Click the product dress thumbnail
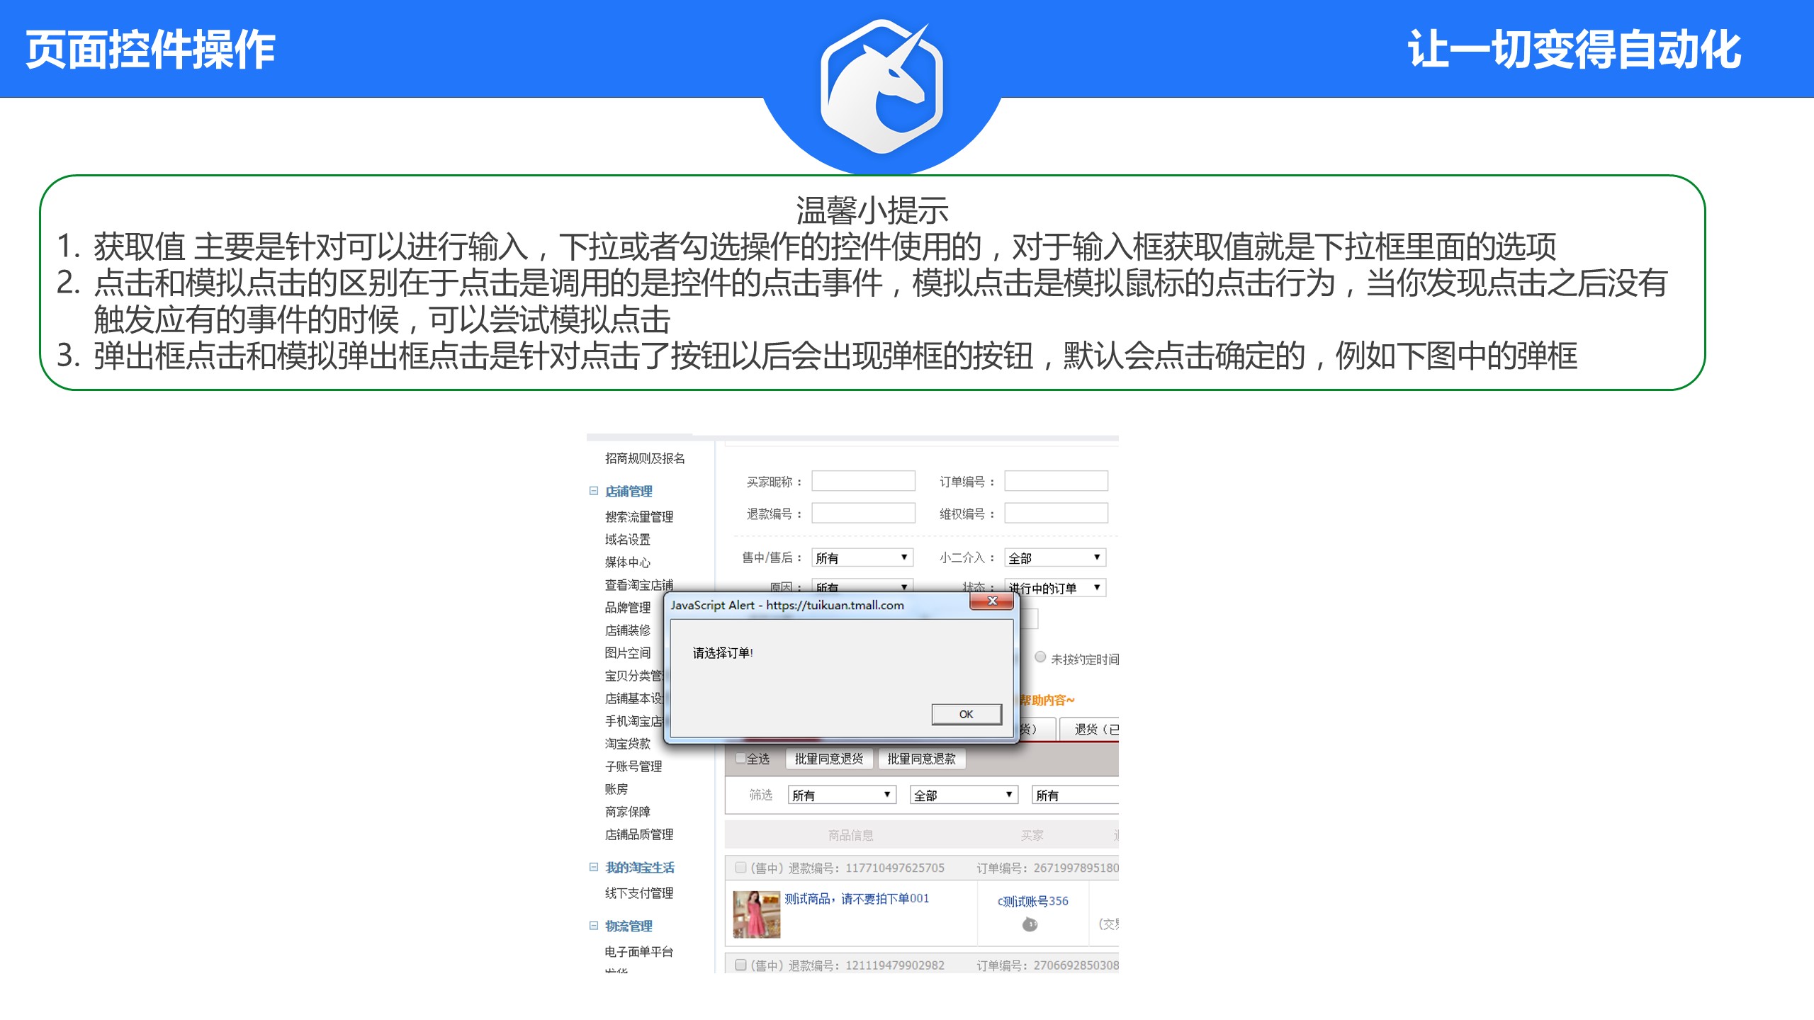This screenshot has height=1020, width=1814. coord(756,914)
